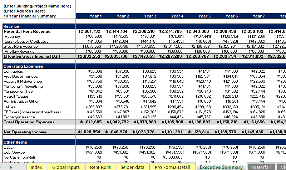Click the Prep Due ot Turnover label
Image resolution: width=286 pixels, height=170 pixels.
21,76
